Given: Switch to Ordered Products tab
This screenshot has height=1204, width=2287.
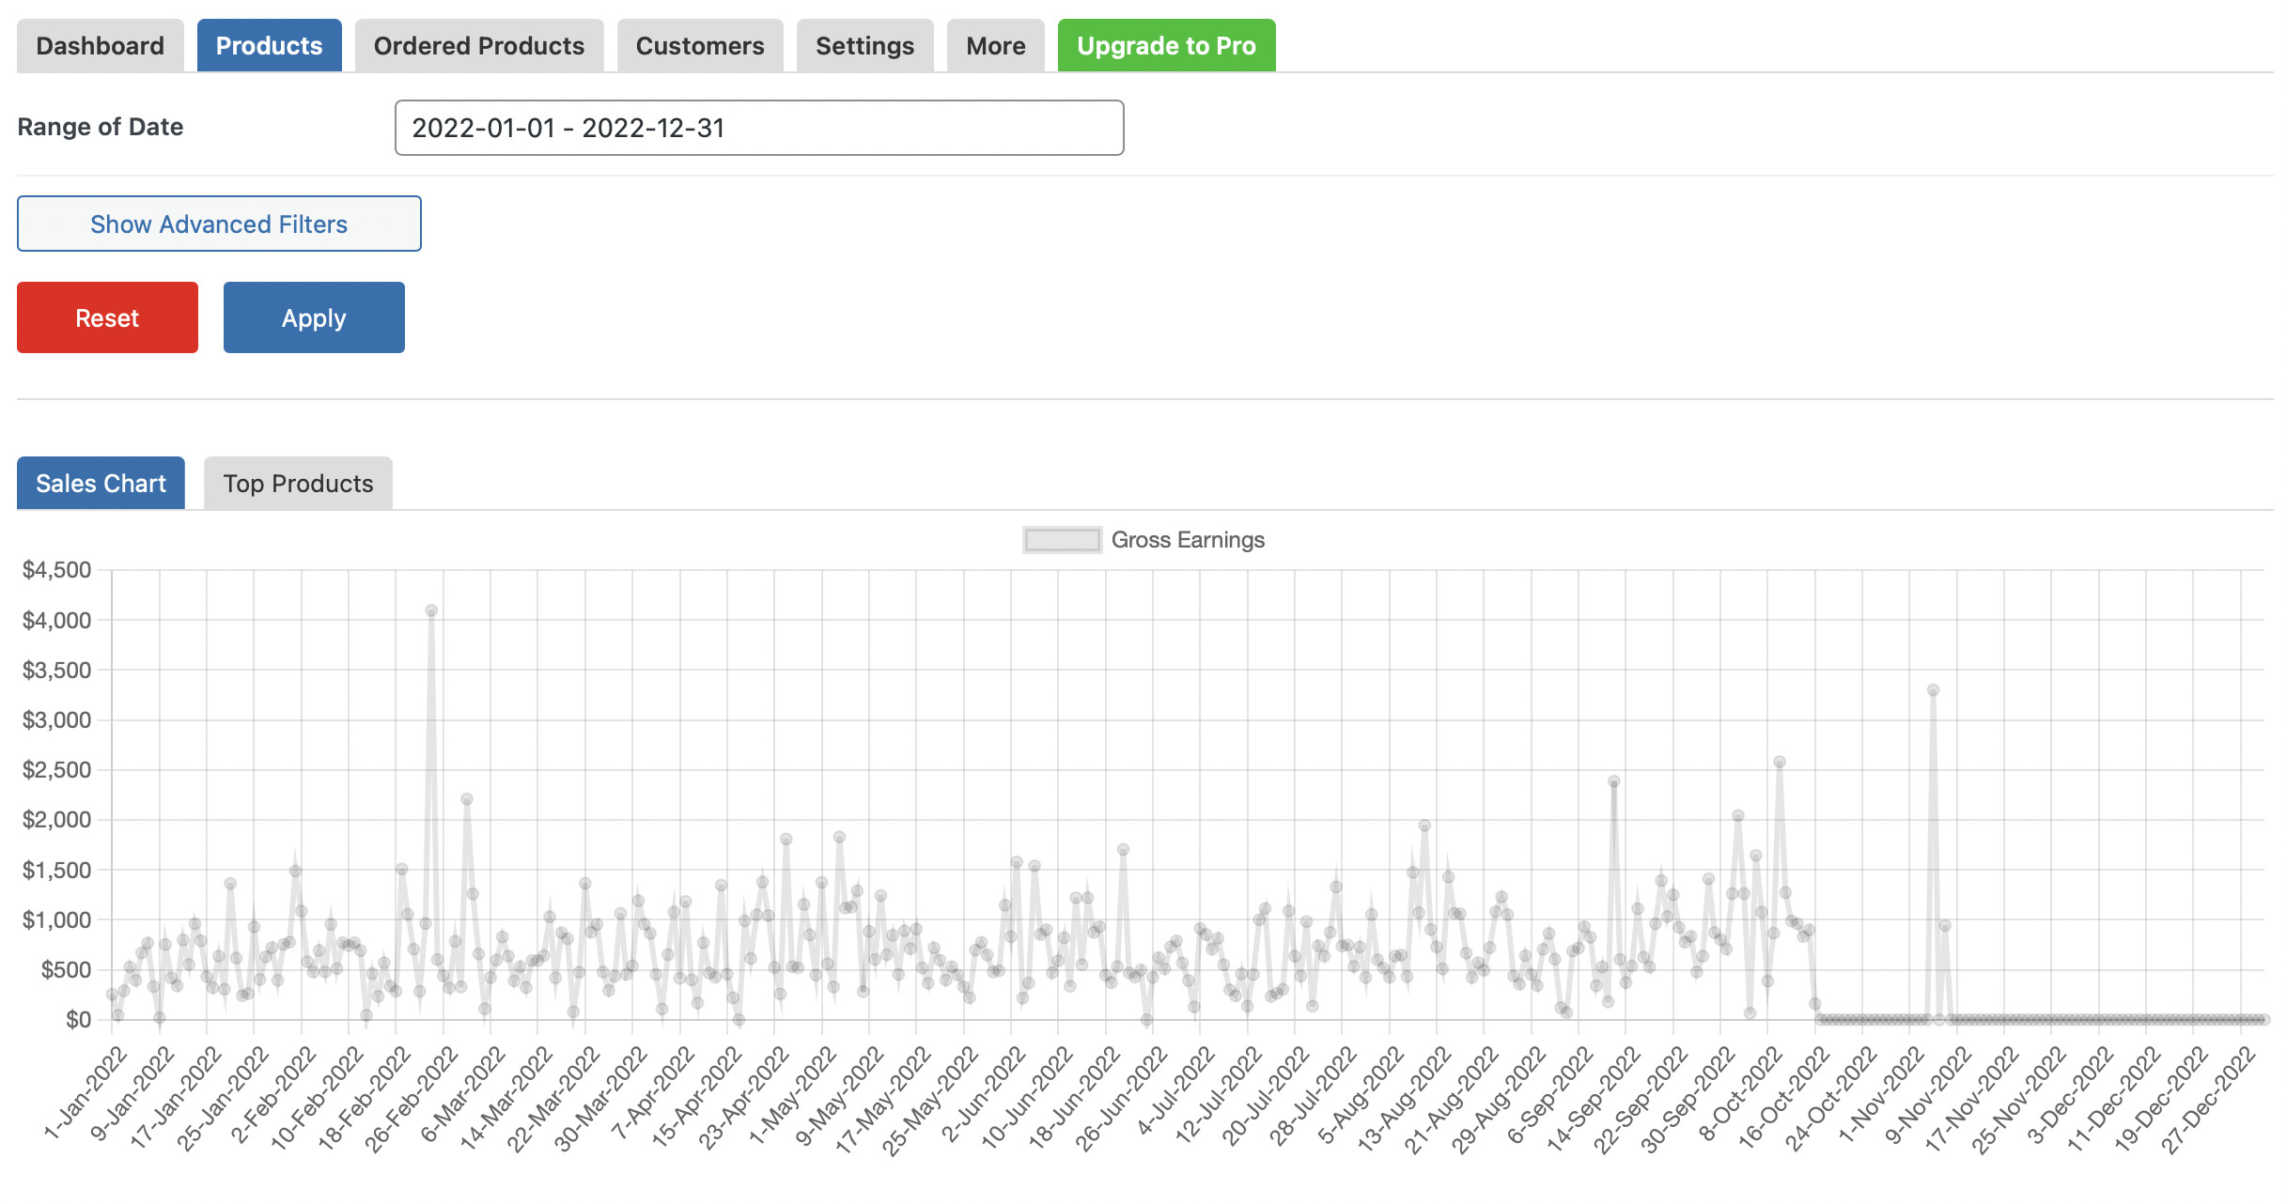Looking at the screenshot, I should click(479, 45).
